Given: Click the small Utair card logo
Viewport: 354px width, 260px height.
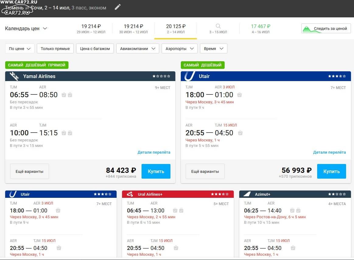Looking at the screenshot, I should click(13, 194).
